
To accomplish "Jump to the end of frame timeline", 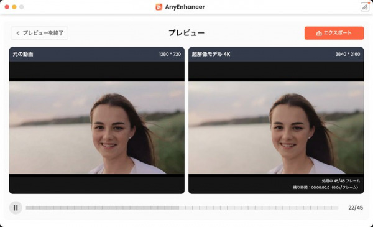I will tap(338, 208).
